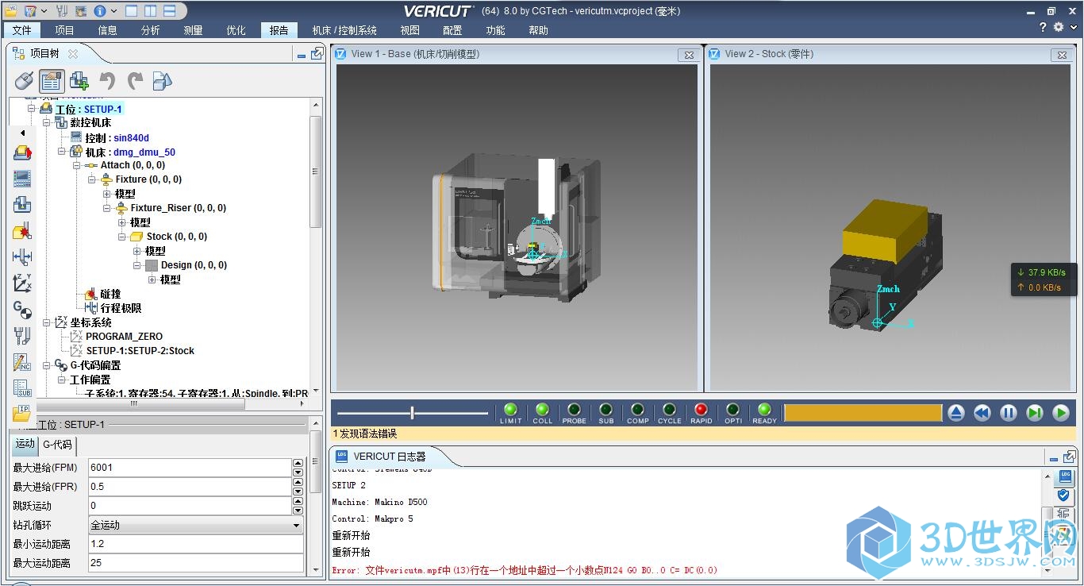Toggle the SUB indicator light
This screenshot has height=586, width=1084.
tap(605, 410)
